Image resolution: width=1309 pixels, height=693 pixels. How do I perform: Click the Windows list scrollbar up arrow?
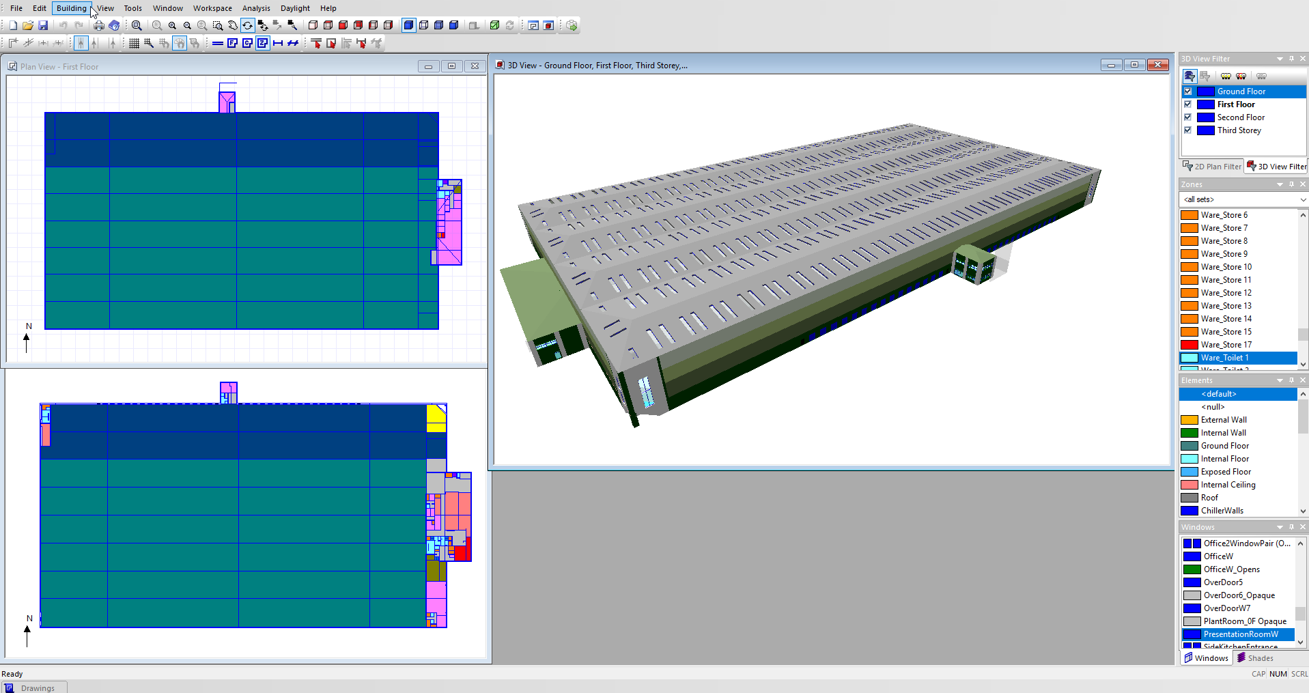tap(1300, 543)
